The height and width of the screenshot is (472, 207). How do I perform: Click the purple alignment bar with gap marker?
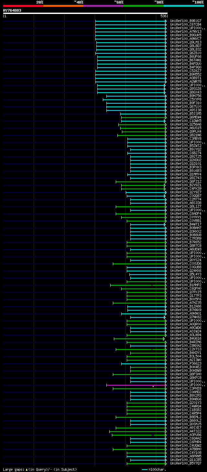click(x=136, y=385)
